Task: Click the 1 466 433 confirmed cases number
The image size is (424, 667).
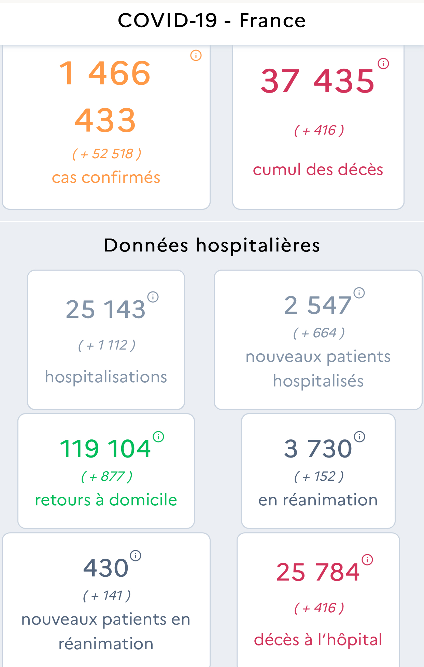Action: [x=105, y=96]
